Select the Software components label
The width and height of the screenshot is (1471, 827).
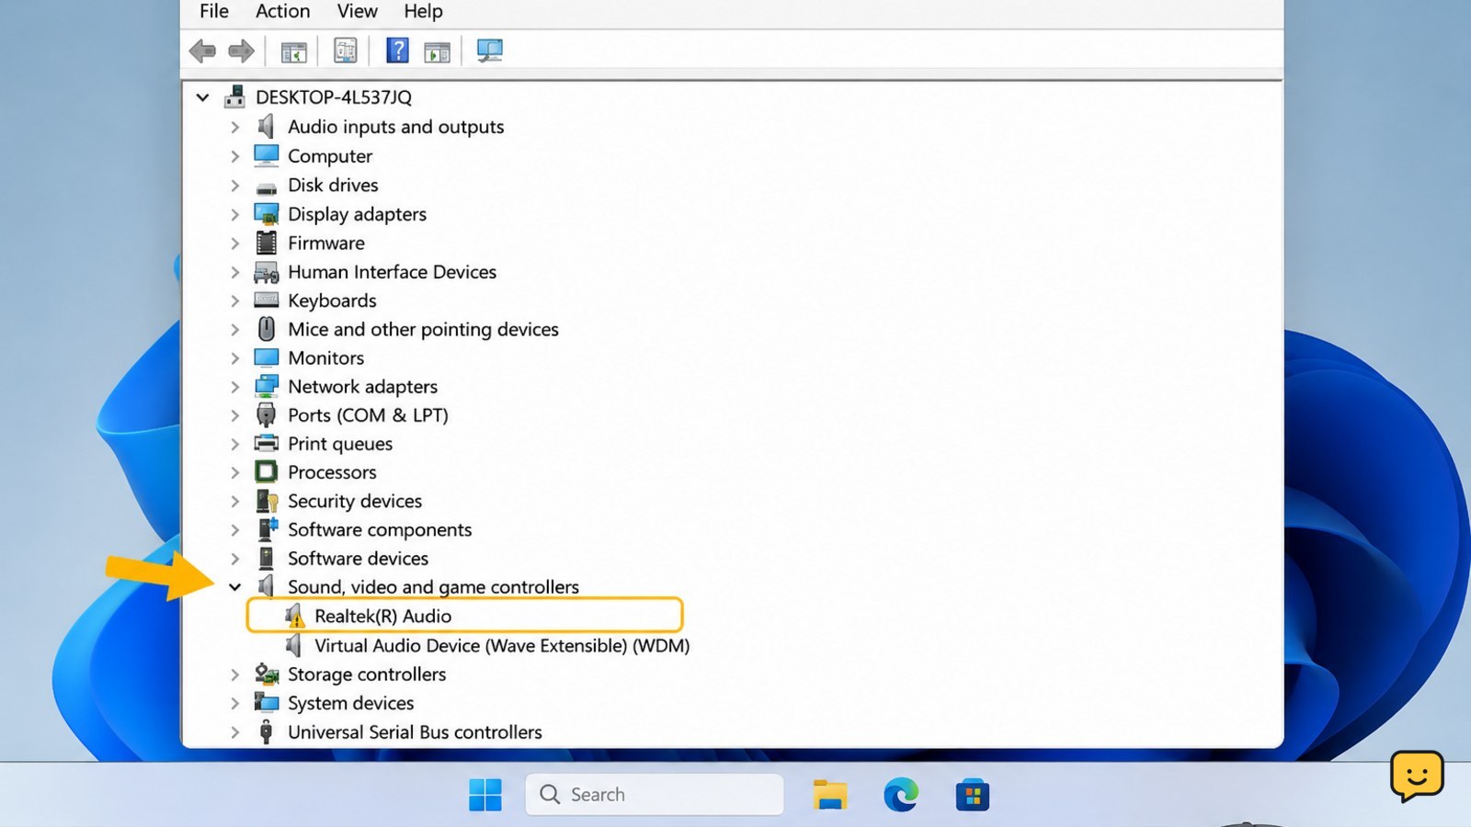point(380,530)
